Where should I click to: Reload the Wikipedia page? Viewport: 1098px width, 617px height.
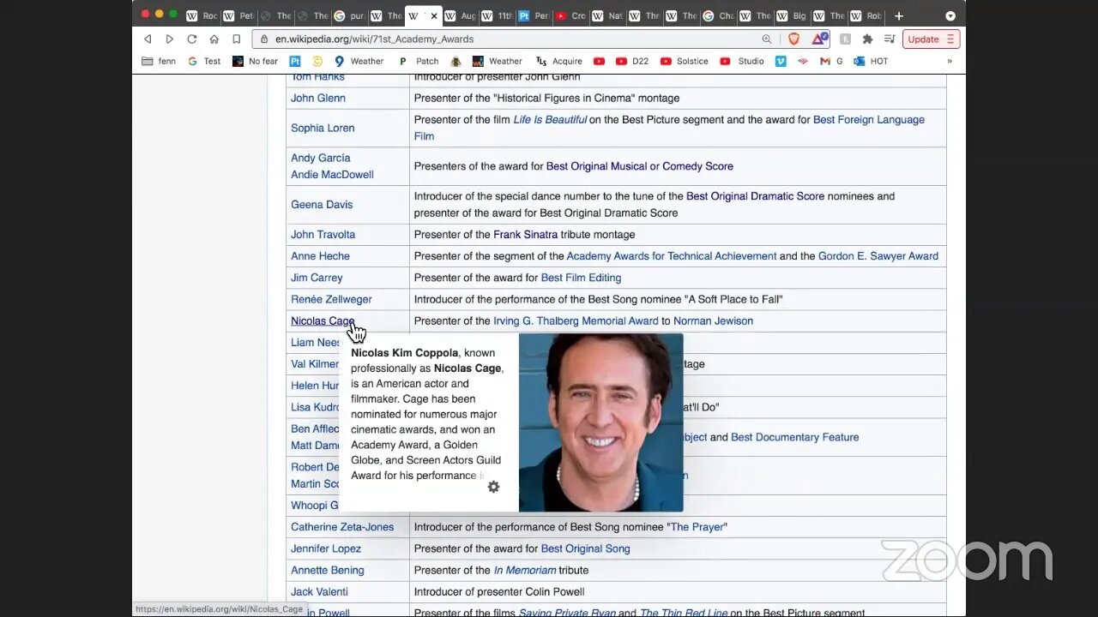point(191,39)
